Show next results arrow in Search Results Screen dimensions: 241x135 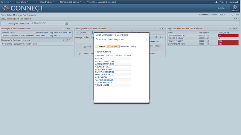(x=125, y=55)
